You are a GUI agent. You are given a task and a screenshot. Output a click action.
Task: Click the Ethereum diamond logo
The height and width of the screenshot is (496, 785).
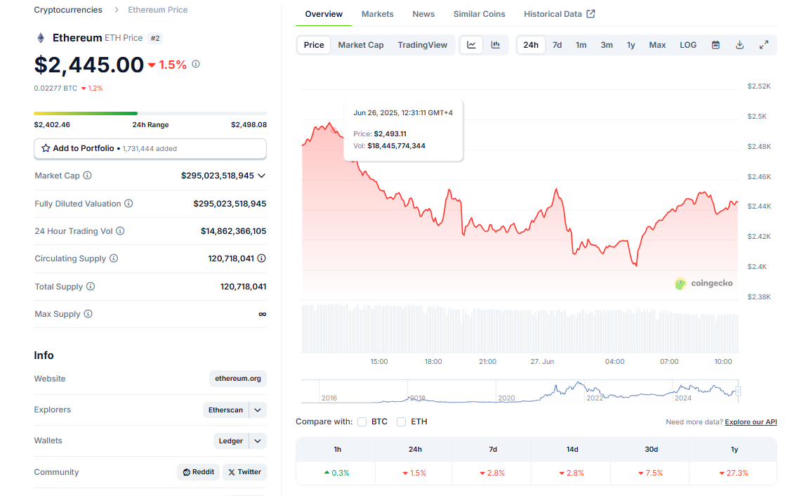pyautogui.click(x=41, y=38)
